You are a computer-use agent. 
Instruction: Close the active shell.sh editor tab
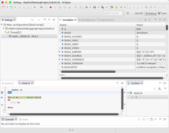point(32,83)
